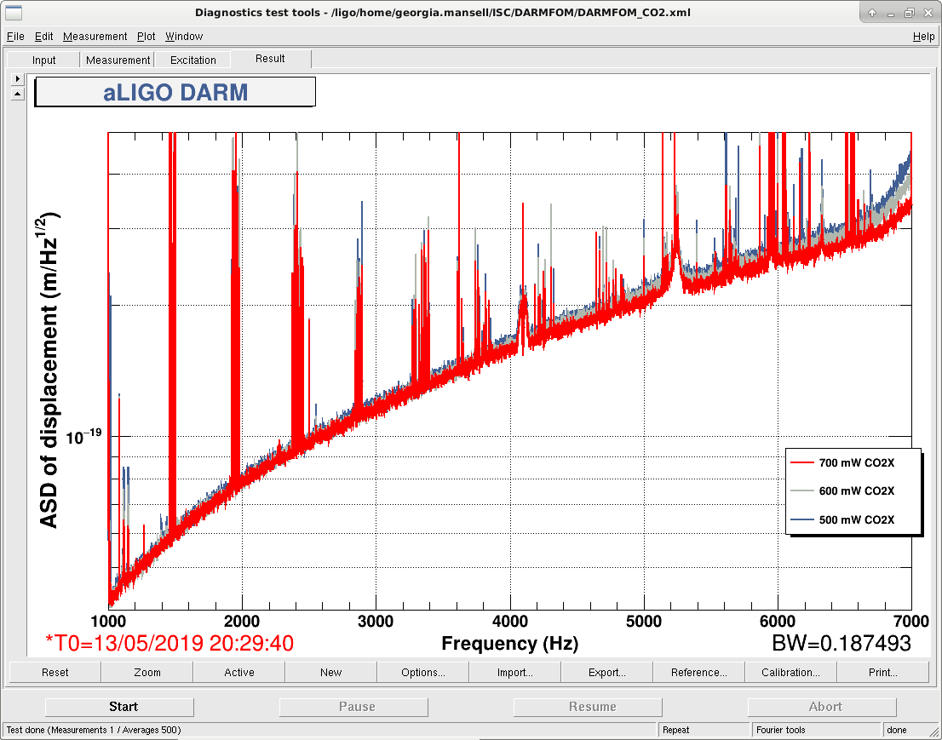The height and width of the screenshot is (740, 942).
Task: Click the blue 500 mW CO2X legend line
Action: [x=801, y=519]
